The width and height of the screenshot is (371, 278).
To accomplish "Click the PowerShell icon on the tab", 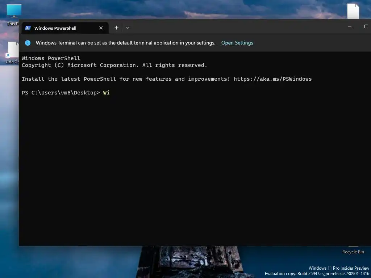I will (28, 28).
